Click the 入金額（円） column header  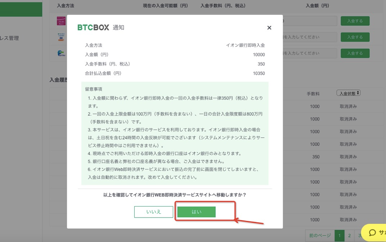[317, 6]
